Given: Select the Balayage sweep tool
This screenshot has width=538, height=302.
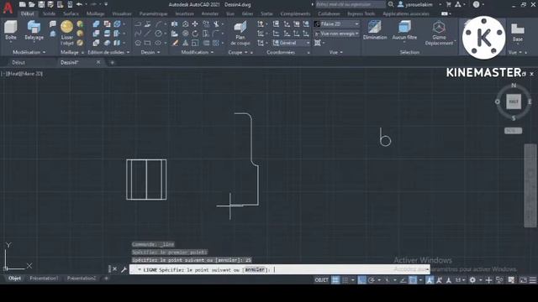Looking at the screenshot, I should (34, 30).
